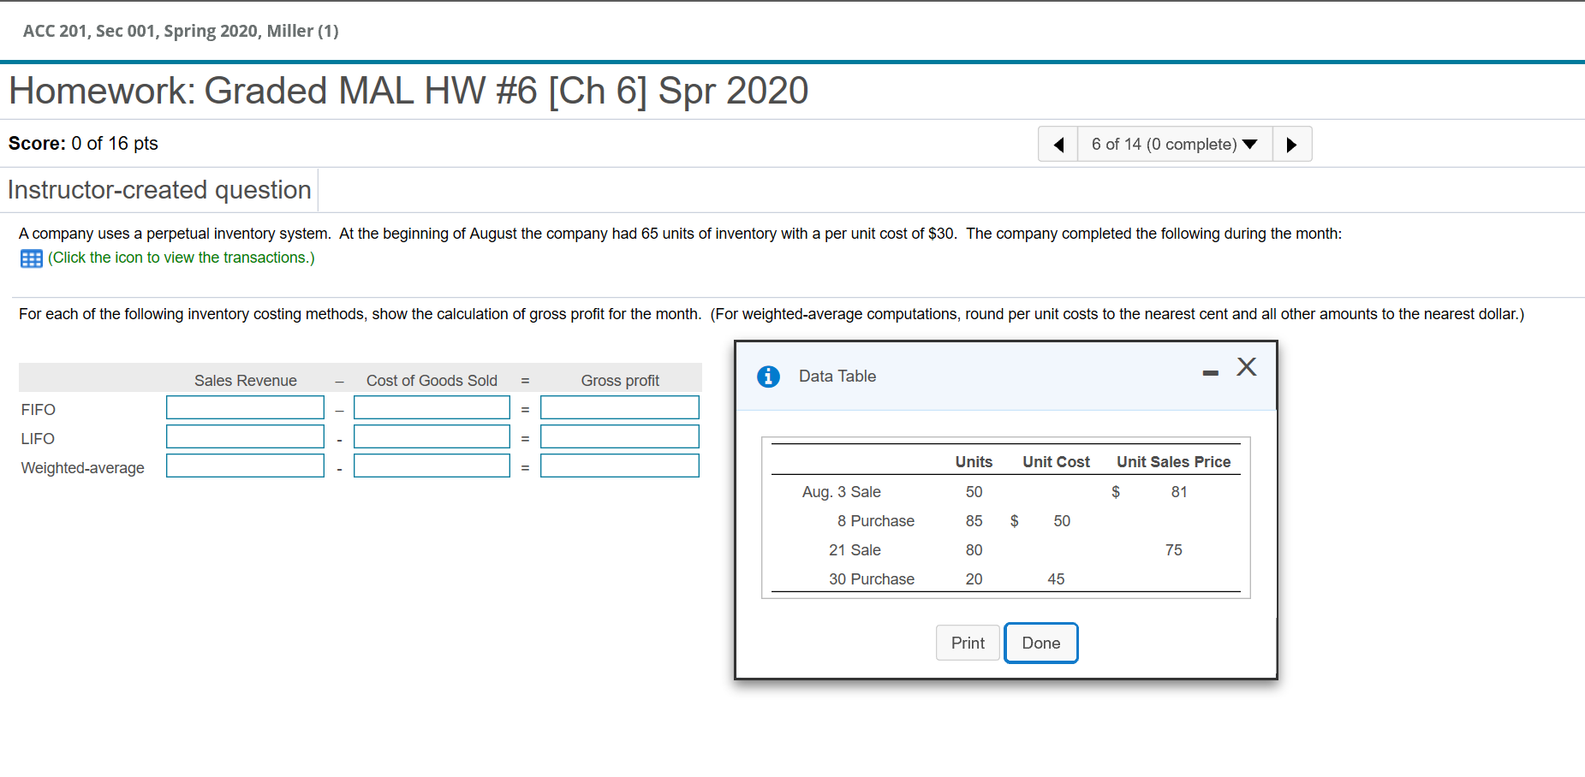The width and height of the screenshot is (1585, 777).
Task: Click the transactions view link text
Action: [181, 257]
